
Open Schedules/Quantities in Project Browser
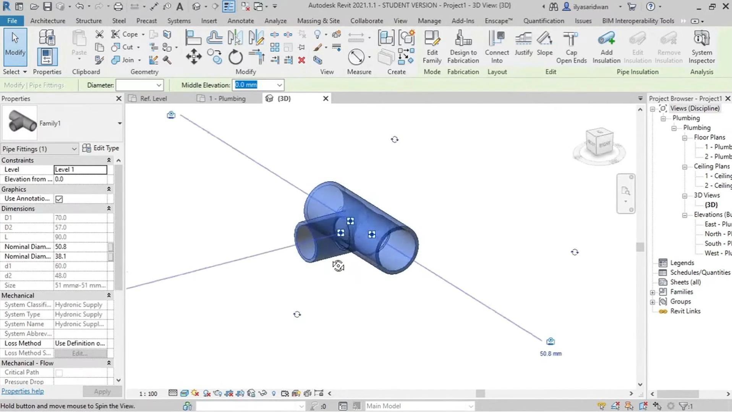(700, 272)
